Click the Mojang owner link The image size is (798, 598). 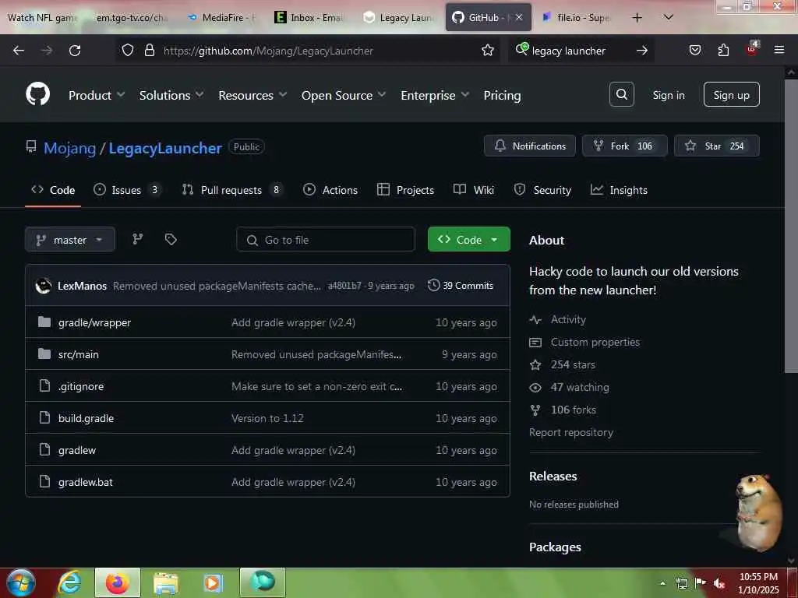click(69, 148)
